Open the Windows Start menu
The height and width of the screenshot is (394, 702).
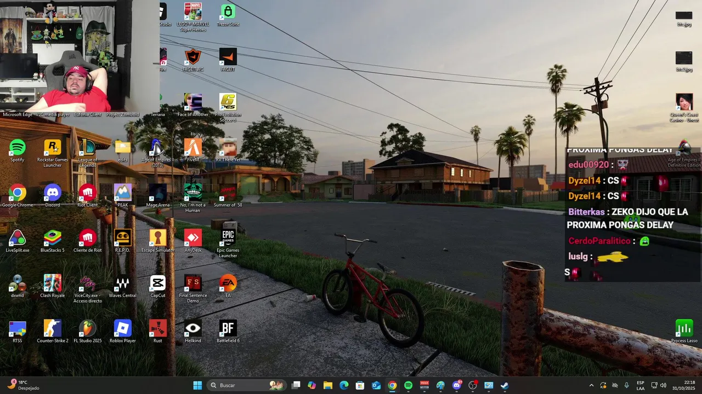(197, 385)
